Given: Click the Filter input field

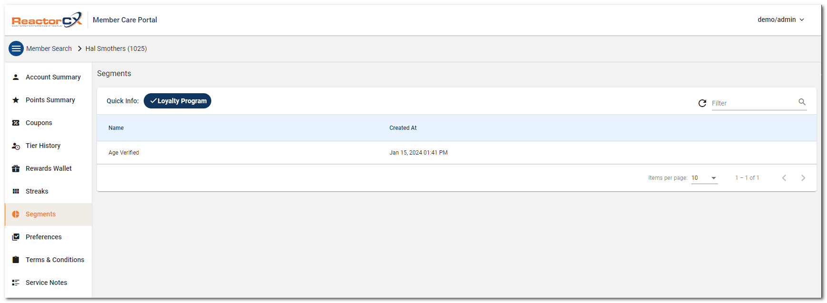Looking at the screenshot, I should pyautogui.click(x=753, y=103).
